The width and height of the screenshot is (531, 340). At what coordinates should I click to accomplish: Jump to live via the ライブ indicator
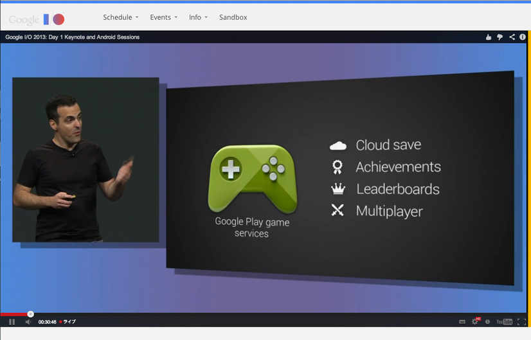[67, 322]
